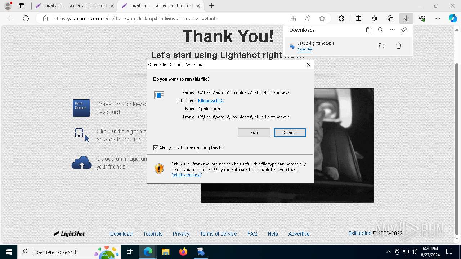Click Open file under setup-lightshot.exe

[x=305, y=49]
